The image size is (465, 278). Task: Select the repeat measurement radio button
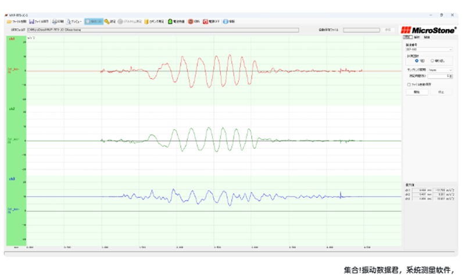coord(432,61)
